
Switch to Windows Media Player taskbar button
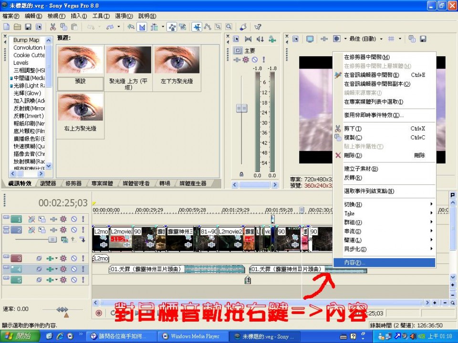point(192,336)
